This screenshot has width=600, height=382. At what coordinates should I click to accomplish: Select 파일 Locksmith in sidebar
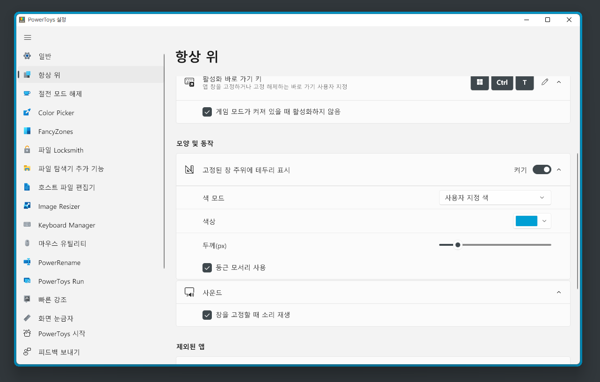90,150
